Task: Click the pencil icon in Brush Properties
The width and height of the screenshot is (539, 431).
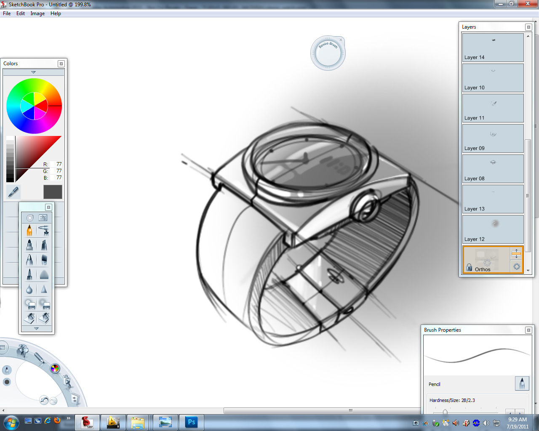Action: 522,383
